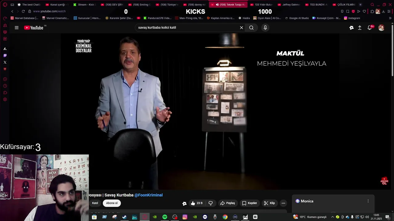Open the YouTube account avatar menu
The image size is (394, 221).
point(381,28)
